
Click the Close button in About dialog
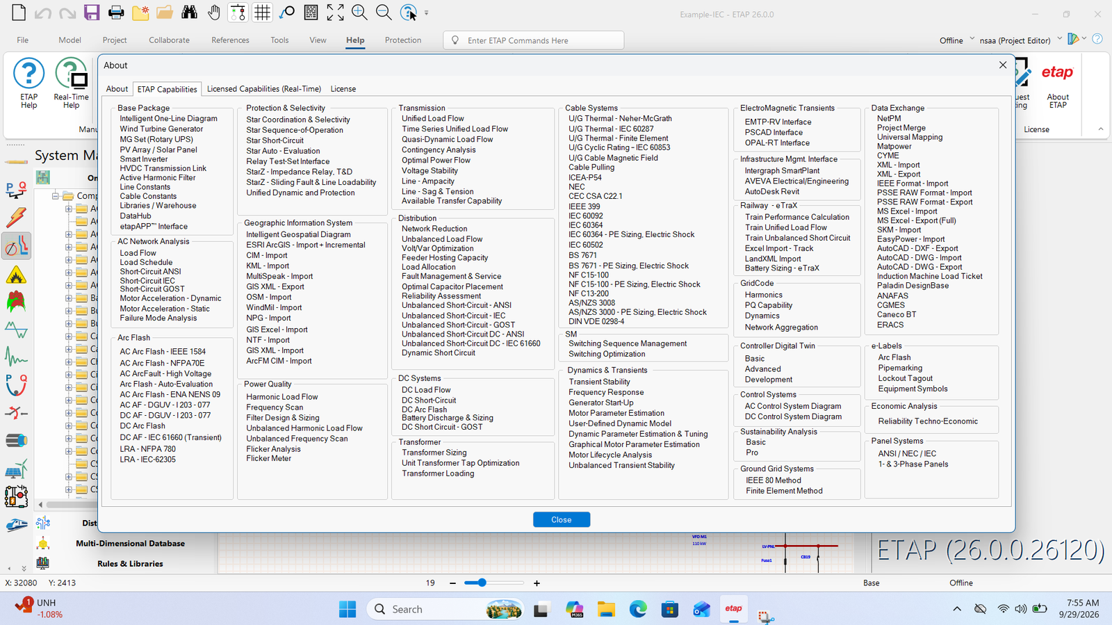(562, 519)
